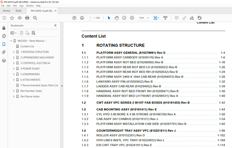Select 4 POWER PLANT bookmark label

click(30, 69)
